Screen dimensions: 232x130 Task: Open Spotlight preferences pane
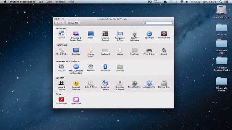tap(149, 35)
